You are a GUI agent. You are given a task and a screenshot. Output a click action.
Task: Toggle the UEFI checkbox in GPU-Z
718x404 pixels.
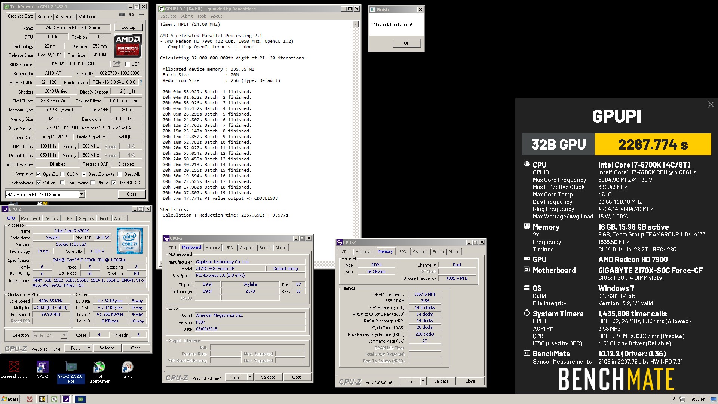click(127, 64)
